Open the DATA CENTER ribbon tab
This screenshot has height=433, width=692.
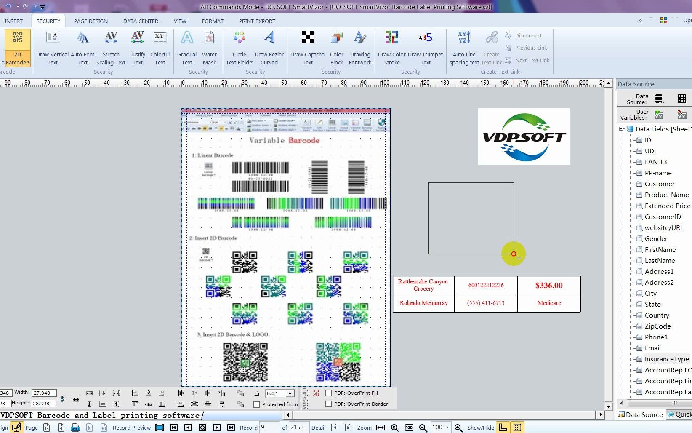[141, 21]
